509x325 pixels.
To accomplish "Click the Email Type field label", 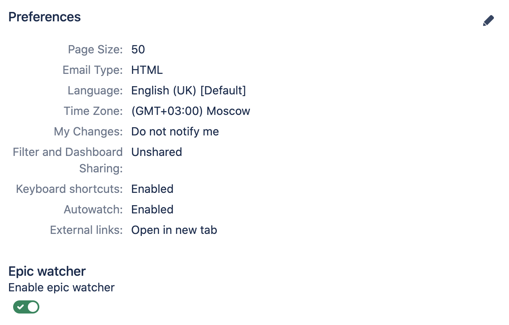I will pyautogui.click(x=92, y=70).
